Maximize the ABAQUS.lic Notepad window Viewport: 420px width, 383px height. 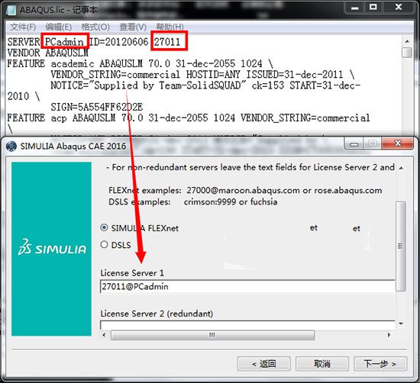click(x=373, y=8)
